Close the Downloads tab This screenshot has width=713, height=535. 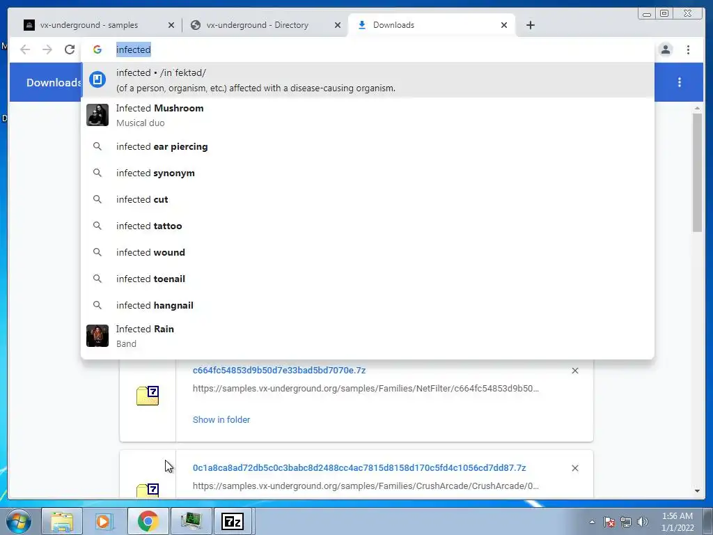coord(504,25)
